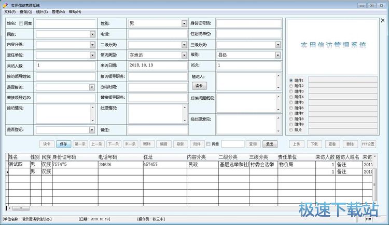Screen dimensions: 389x225
Task: Select the 附件7 radio button
Action: pyautogui.click(x=291, y=113)
